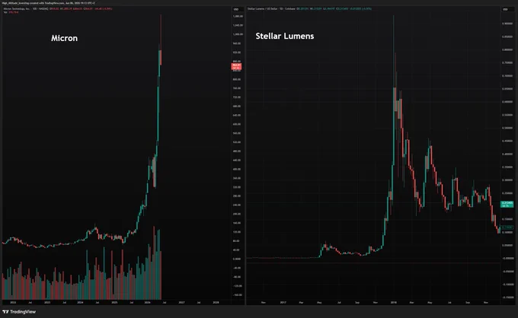Screen dimensions: 518x318
Task: Click the Vol indicator legend on Micron chart
Action: 11,12
